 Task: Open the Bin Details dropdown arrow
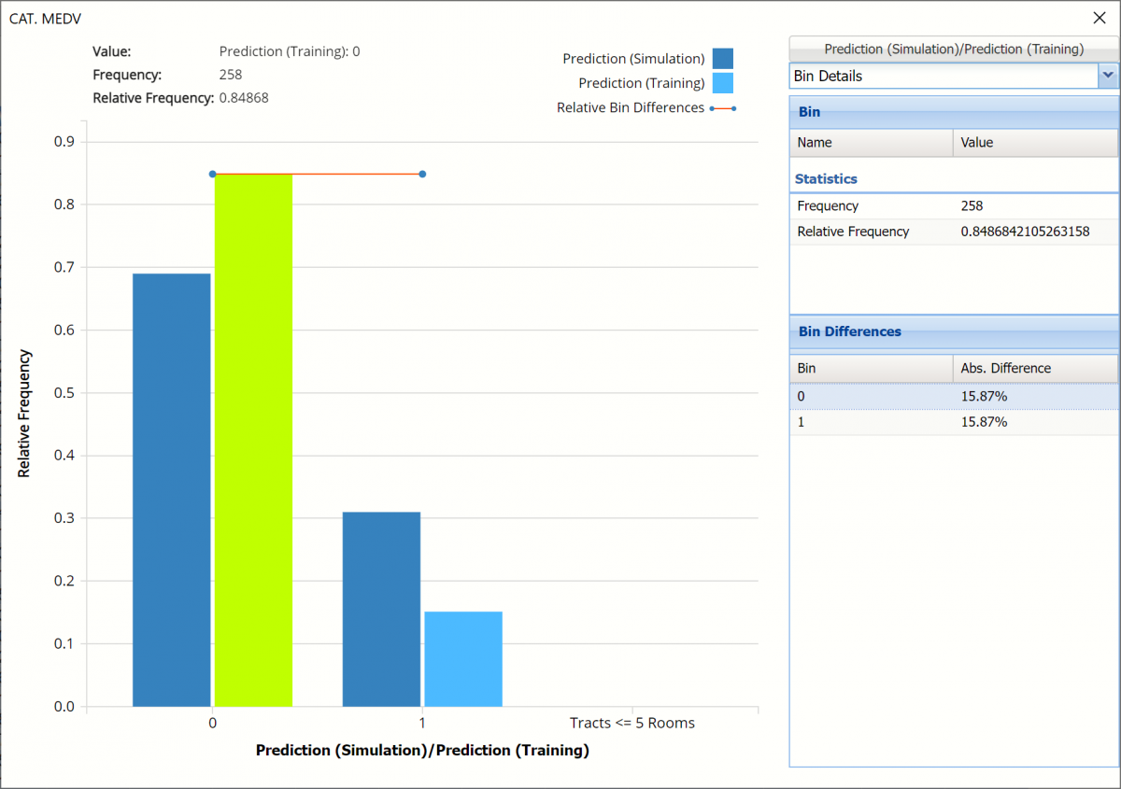click(x=1108, y=76)
